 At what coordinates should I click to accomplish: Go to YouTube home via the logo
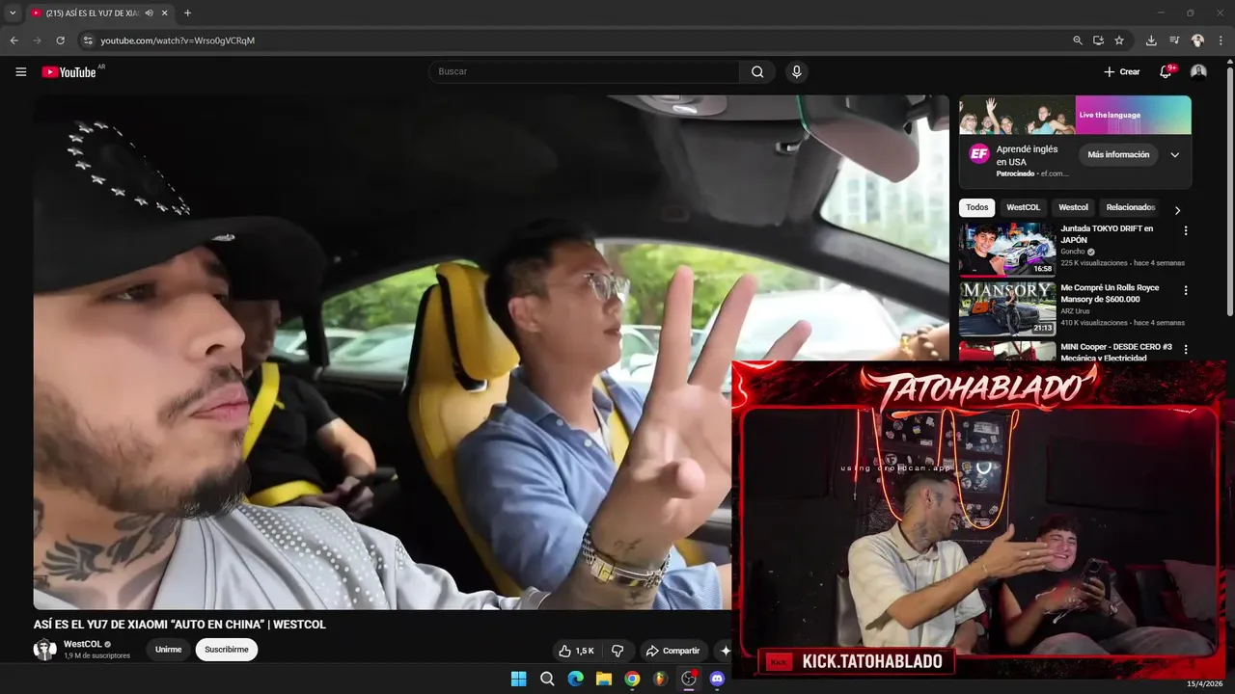(x=69, y=72)
